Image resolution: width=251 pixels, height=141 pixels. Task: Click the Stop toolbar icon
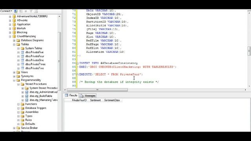click(26, 11)
